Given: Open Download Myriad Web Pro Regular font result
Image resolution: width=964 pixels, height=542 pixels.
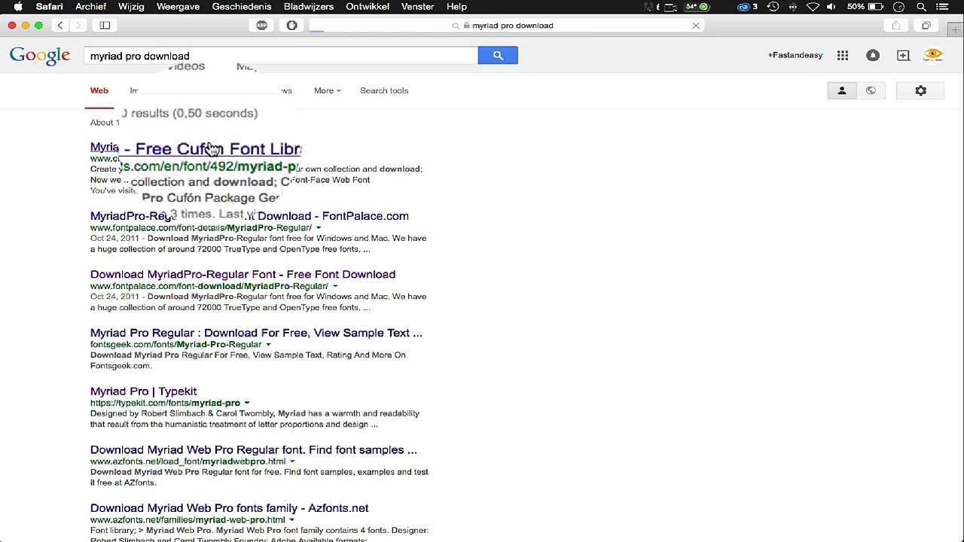Looking at the screenshot, I should tap(253, 449).
